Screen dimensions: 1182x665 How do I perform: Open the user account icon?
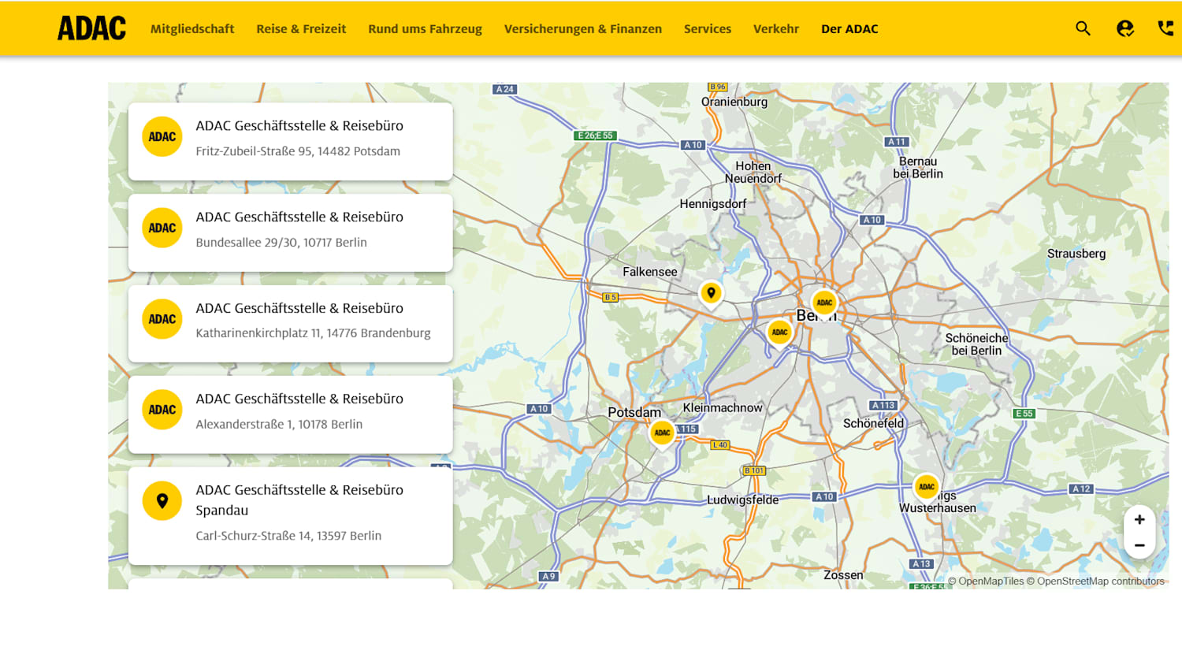1125,28
